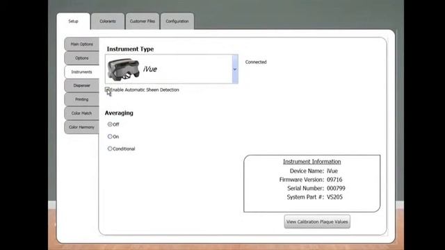Select Averaging Conditional radio button
The height and width of the screenshot is (250, 445).
tap(110, 149)
